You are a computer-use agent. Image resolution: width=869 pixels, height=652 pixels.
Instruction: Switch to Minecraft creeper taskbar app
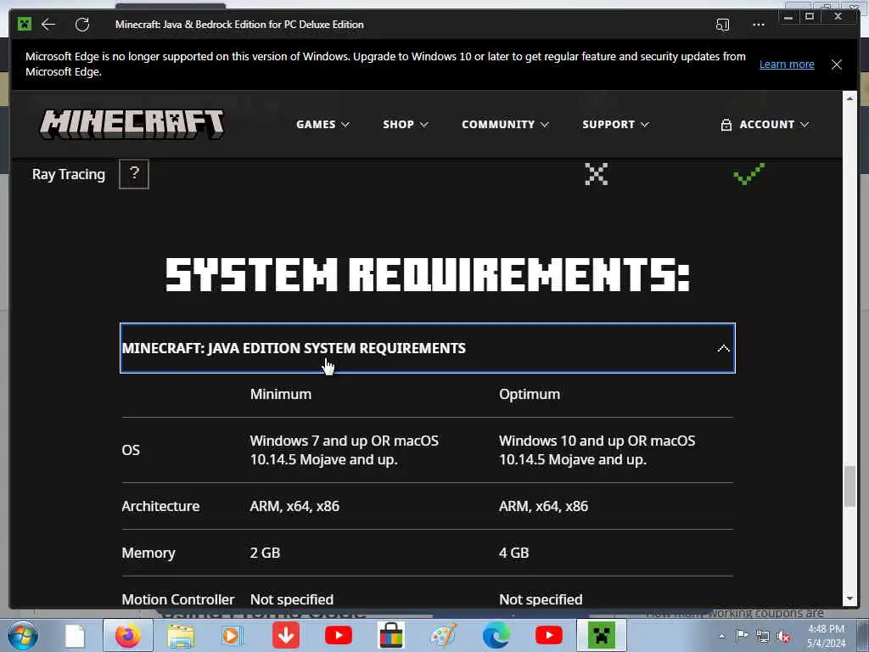(x=602, y=635)
